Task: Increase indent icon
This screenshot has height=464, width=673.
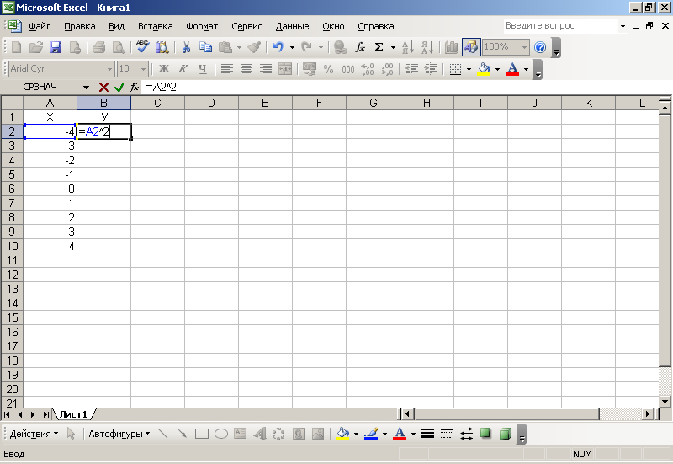Action: pos(431,69)
